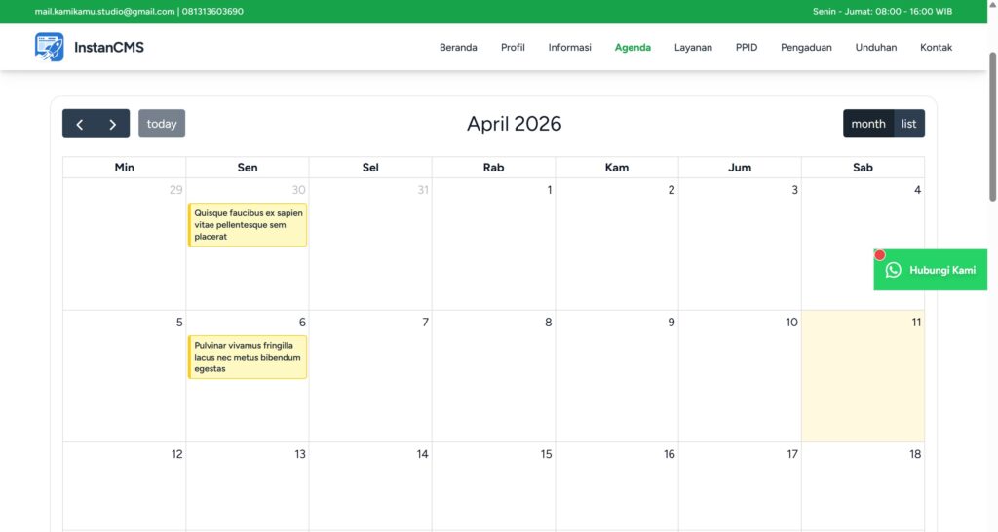Jump to today on the calendar
The height and width of the screenshot is (532, 998).
tap(162, 124)
